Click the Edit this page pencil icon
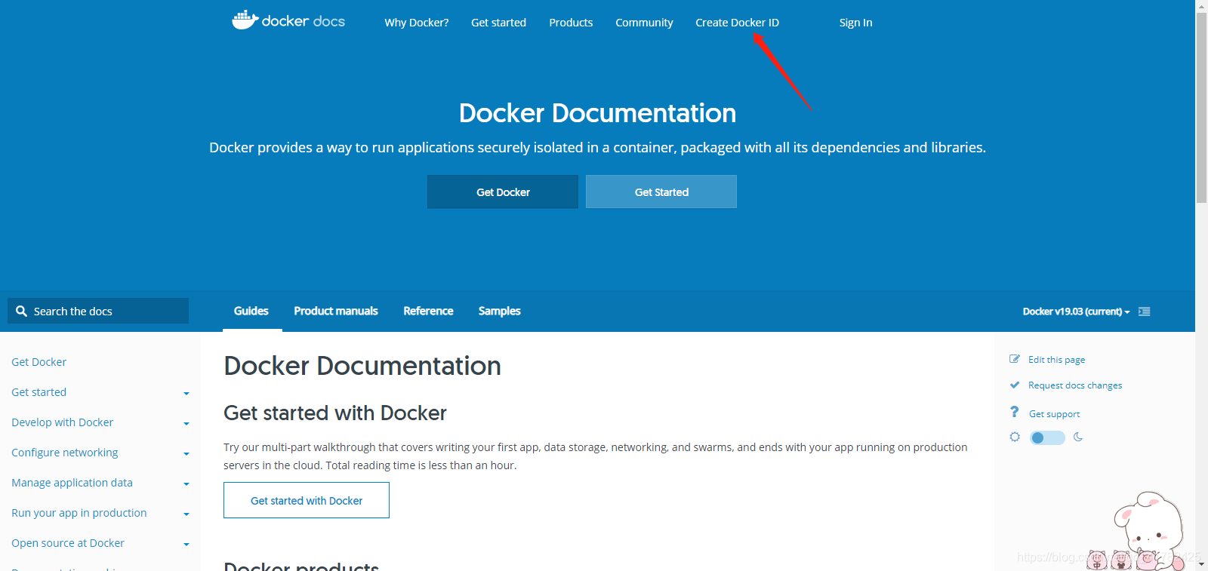This screenshot has width=1208, height=571. pyautogui.click(x=1015, y=359)
